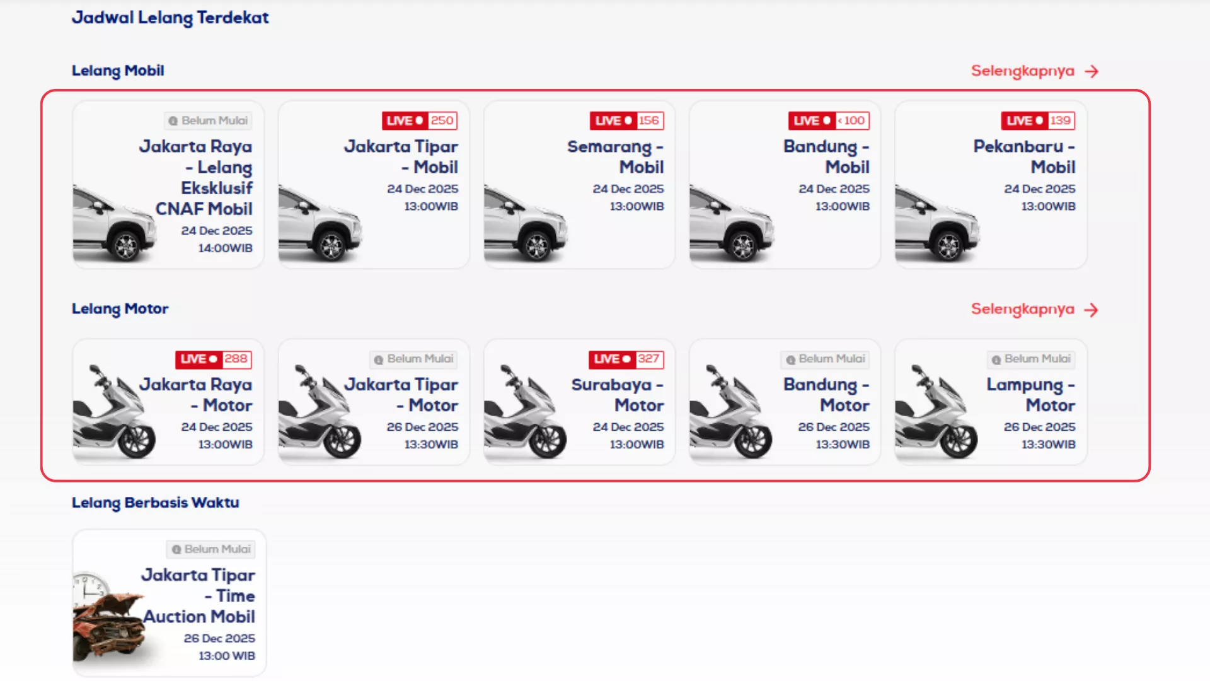Open the Bandung - Motor auction card
1210x681 pixels.
coord(784,402)
